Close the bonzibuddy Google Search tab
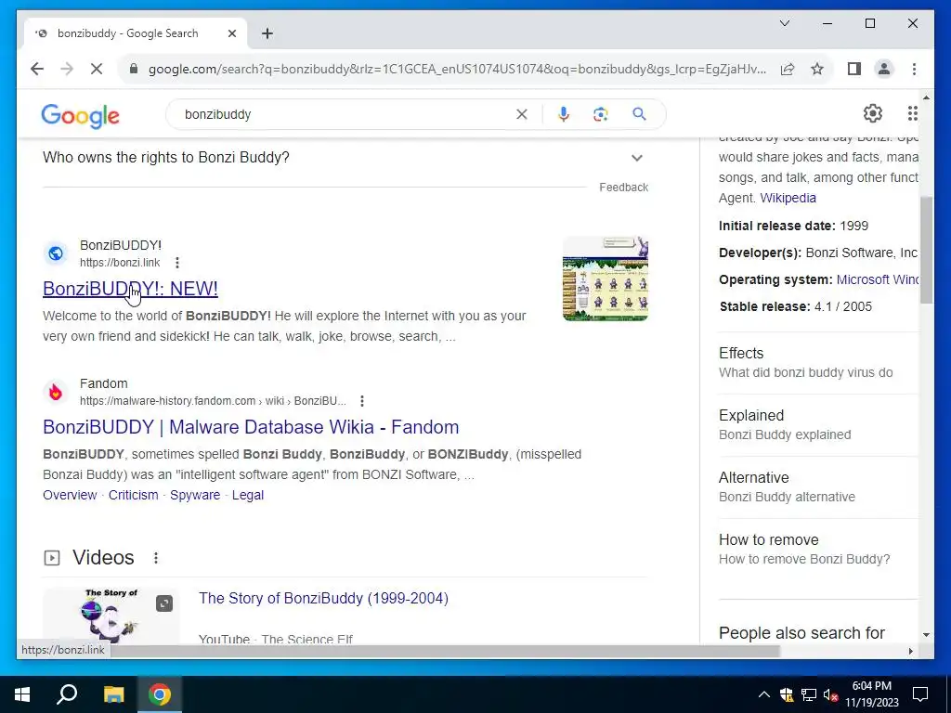The image size is (951, 713). 231,33
